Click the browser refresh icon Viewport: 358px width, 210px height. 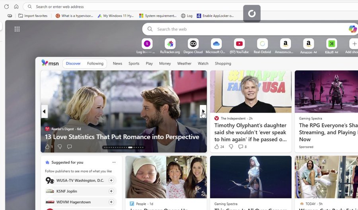tap(6, 7)
